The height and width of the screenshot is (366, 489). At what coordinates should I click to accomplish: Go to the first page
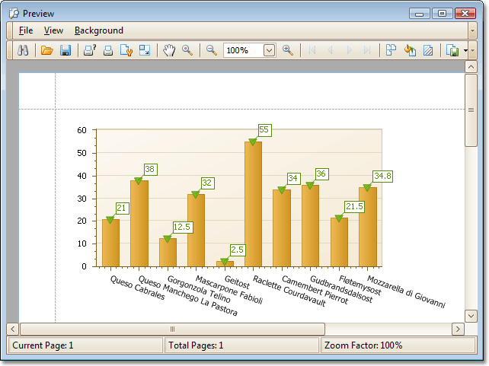click(312, 50)
